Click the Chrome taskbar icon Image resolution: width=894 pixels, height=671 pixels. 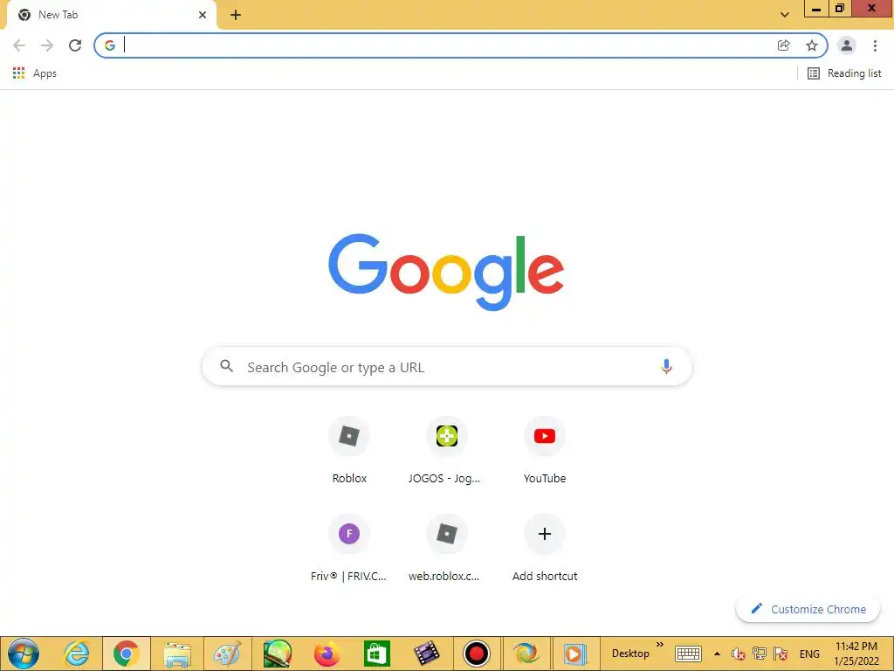tap(126, 654)
